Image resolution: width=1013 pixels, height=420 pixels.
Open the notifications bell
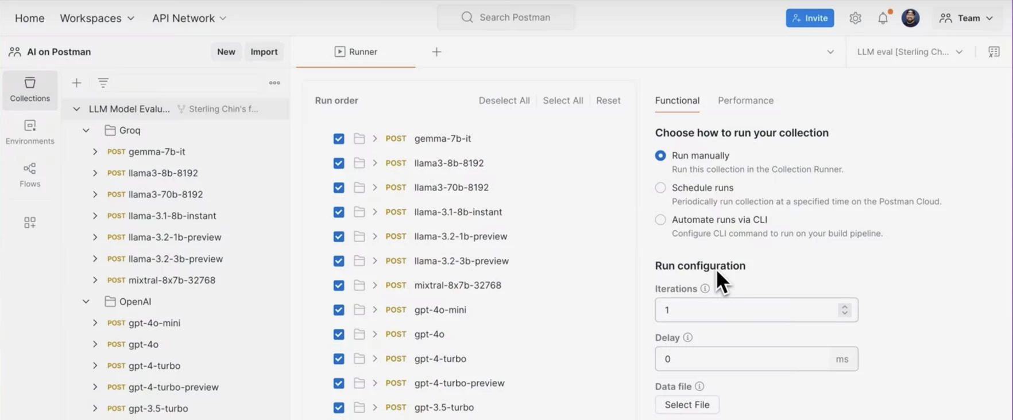[x=883, y=18]
